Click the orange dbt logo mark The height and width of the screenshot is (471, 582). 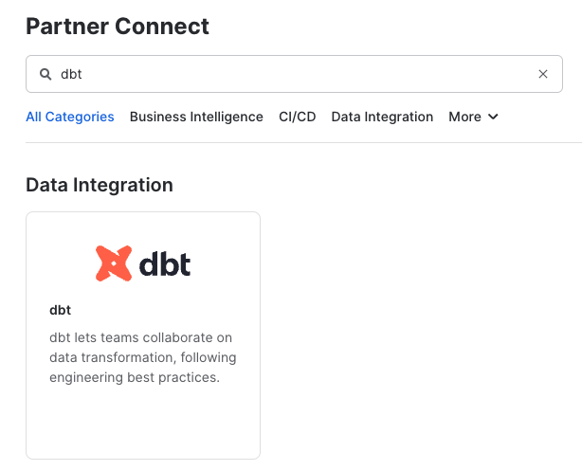coord(114,263)
